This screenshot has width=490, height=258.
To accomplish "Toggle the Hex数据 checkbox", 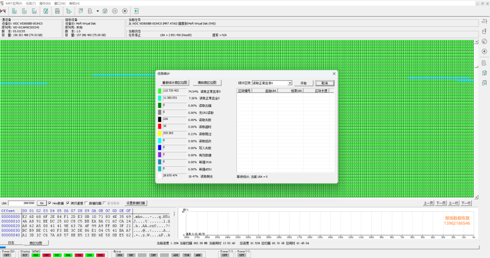I will (50, 203).
